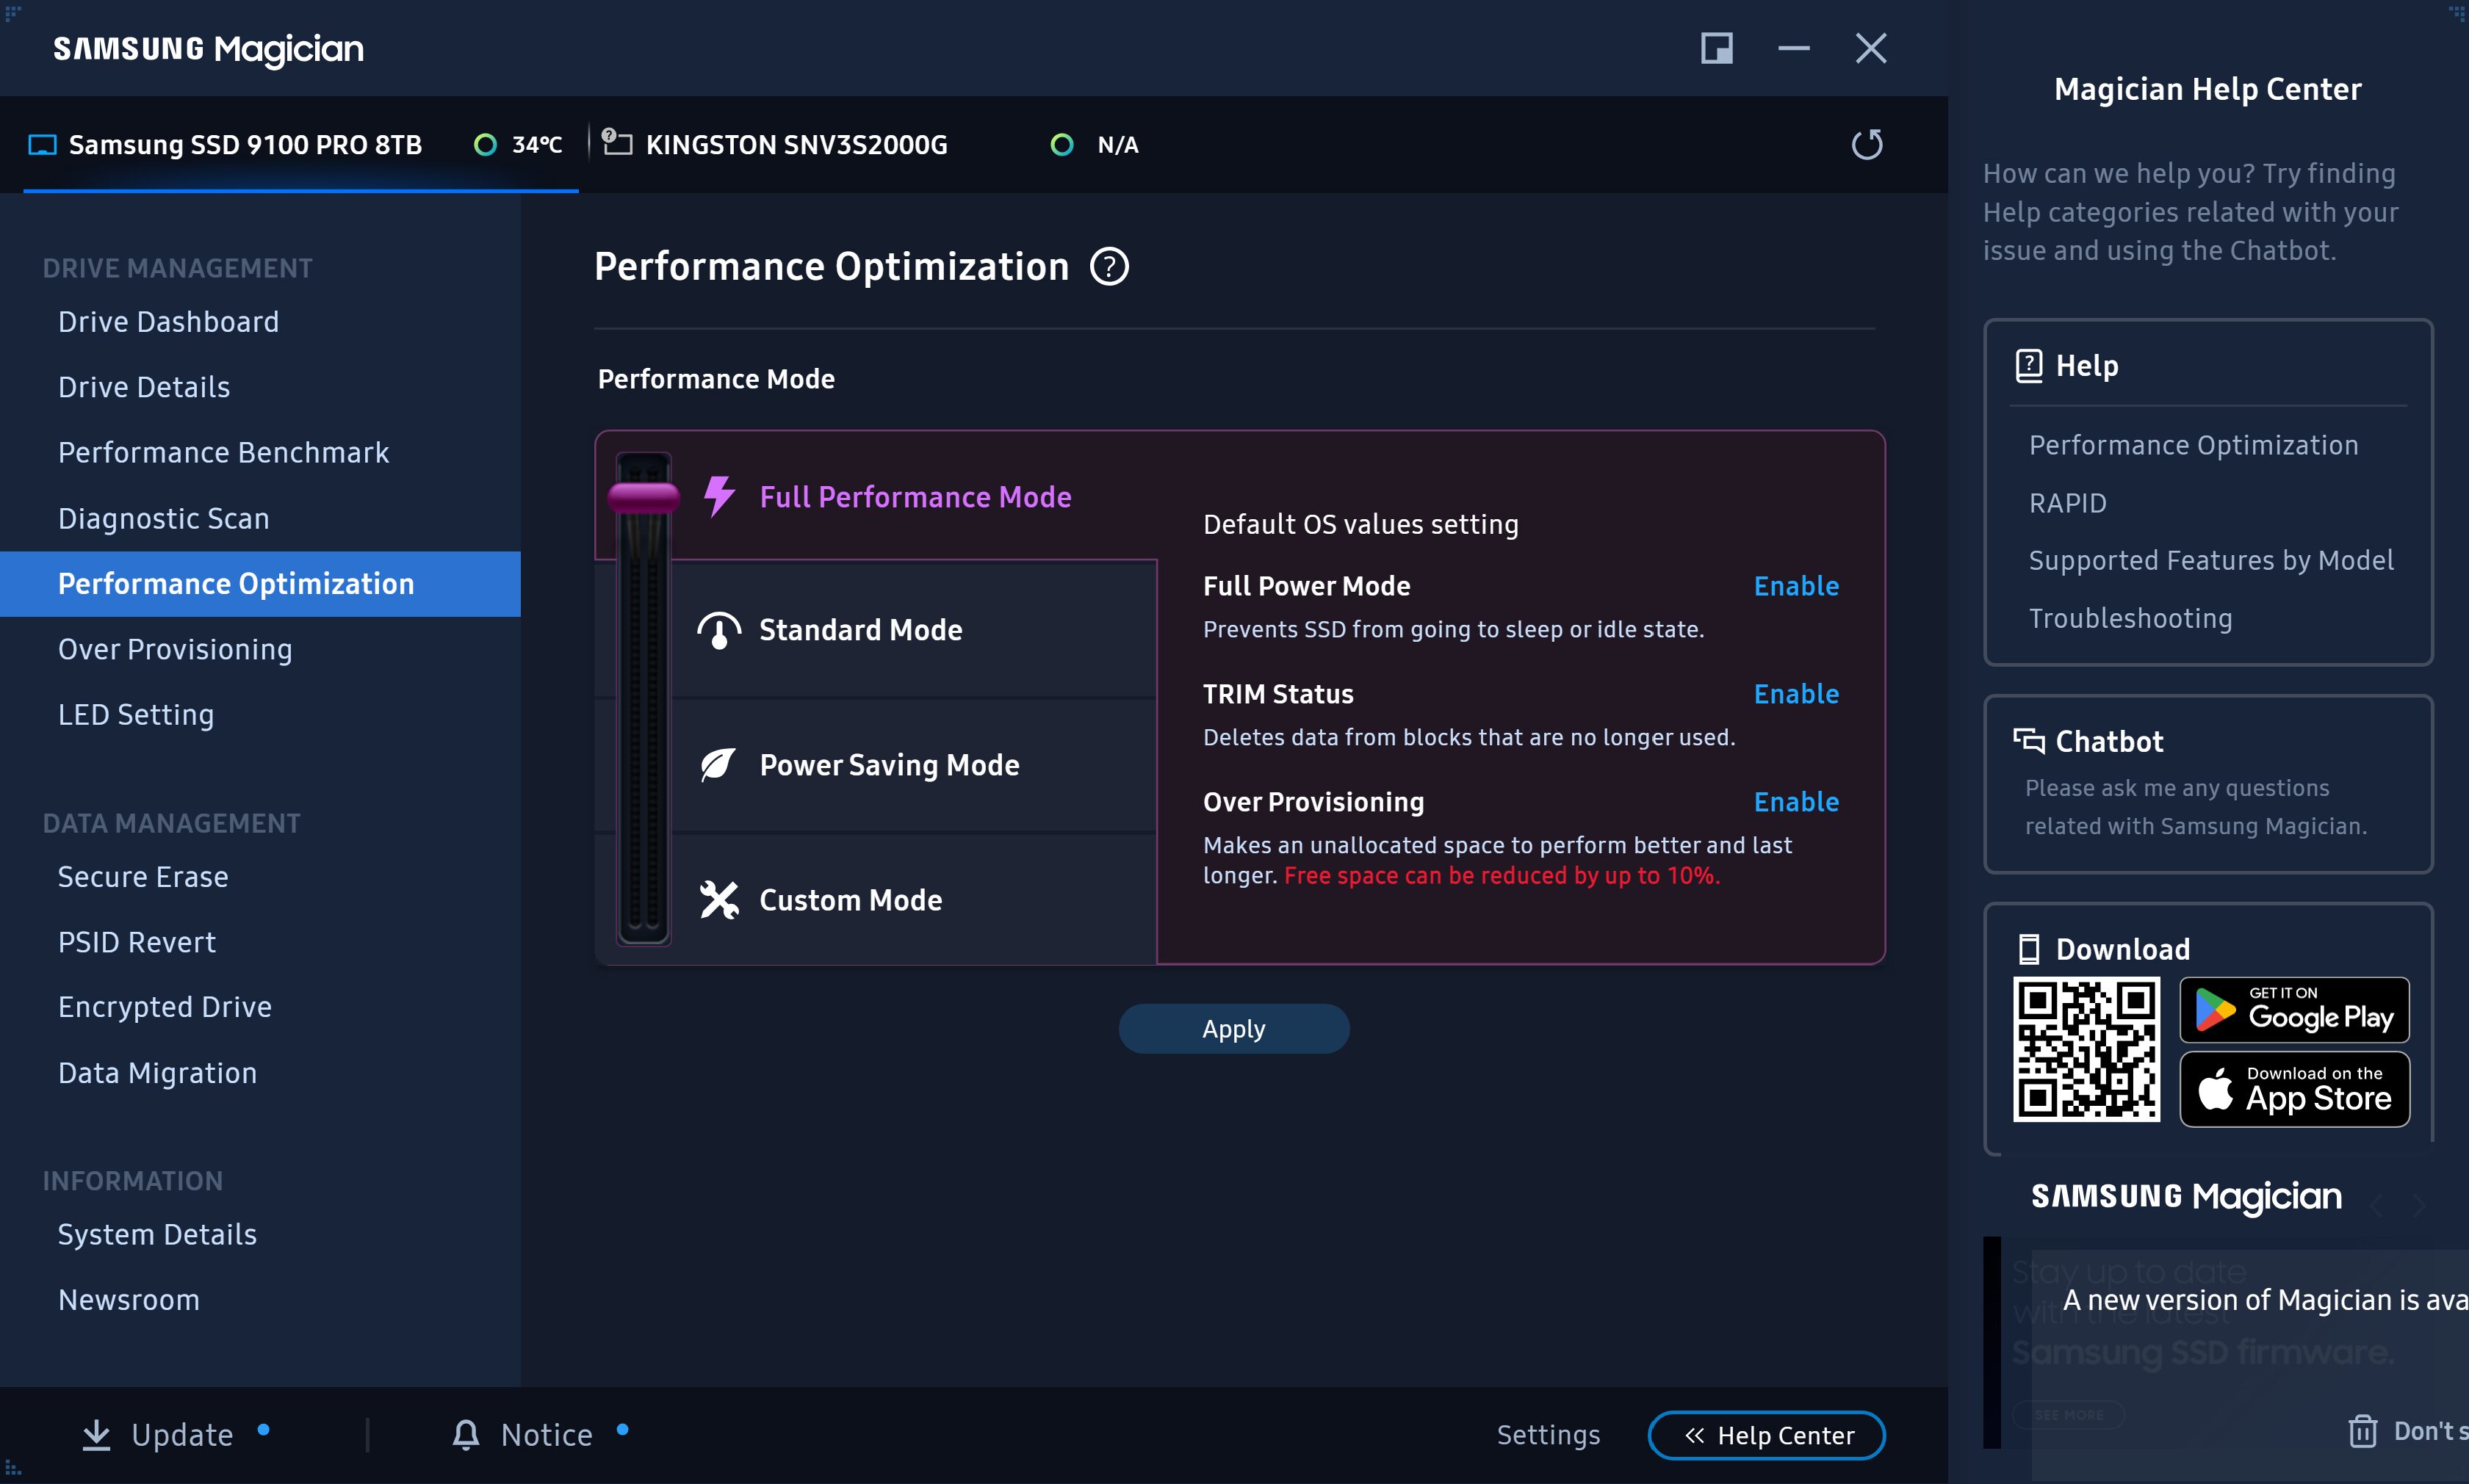The image size is (2469, 1484).
Task: Select Power Saving Mode option
Action: (x=888, y=765)
